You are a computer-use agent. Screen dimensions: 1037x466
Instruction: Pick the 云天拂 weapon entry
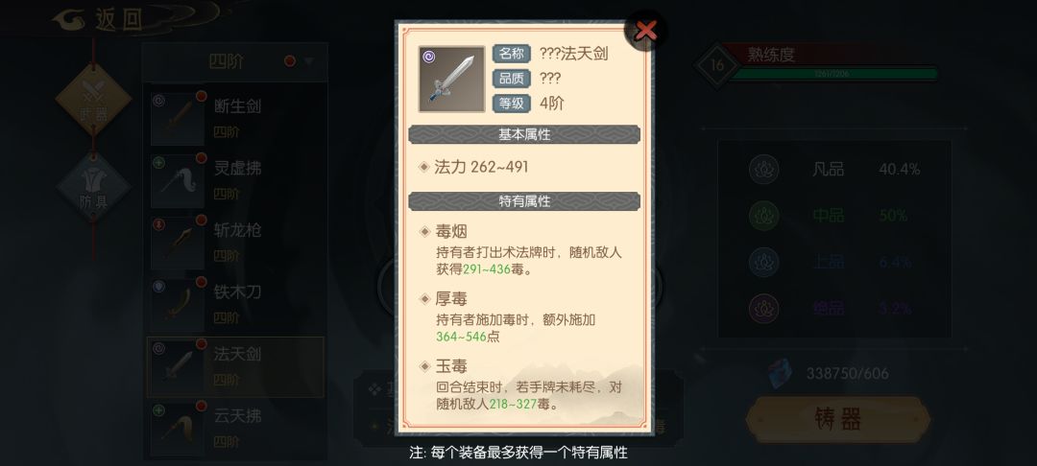(235, 429)
